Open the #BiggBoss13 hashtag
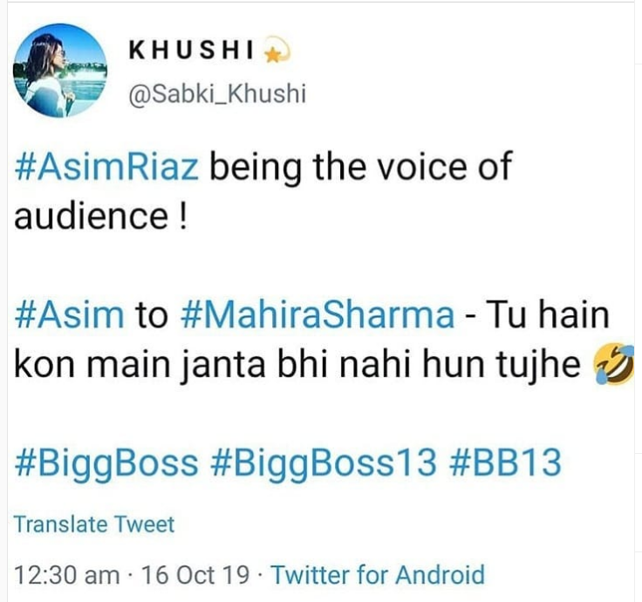 coord(323,463)
